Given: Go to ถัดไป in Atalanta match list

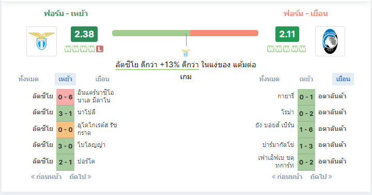Looking at the screenshot, I should [321, 177].
